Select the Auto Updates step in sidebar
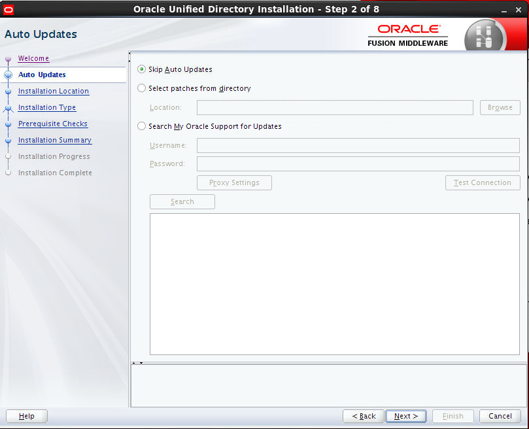The height and width of the screenshot is (429, 529). (x=42, y=75)
